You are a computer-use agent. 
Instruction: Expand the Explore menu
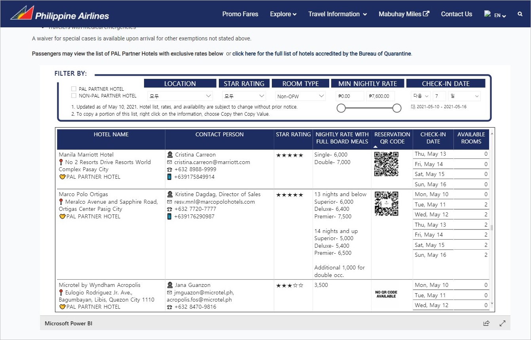(283, 14)
